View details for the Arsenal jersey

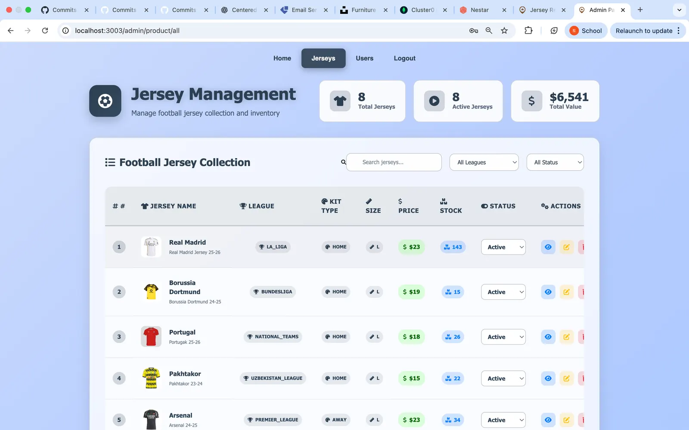548,420
